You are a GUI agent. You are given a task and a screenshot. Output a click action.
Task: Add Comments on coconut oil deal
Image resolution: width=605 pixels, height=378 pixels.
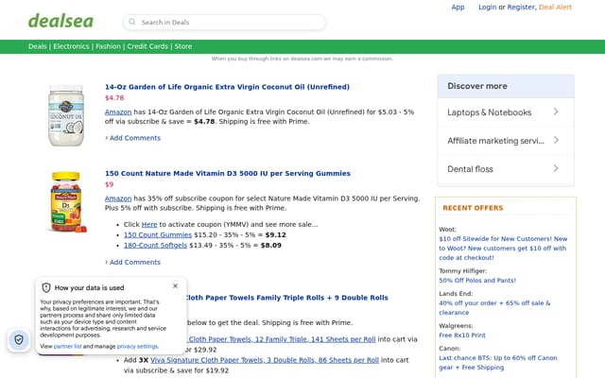(134, 138)
